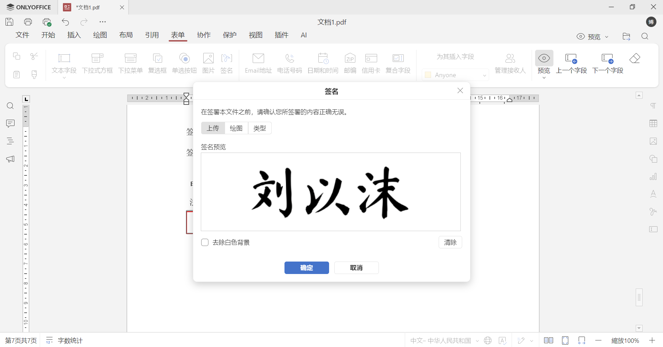This screenshot has height=347, width=663.
Task: Expand the 预览 dropdown near the top right
Action: coord(607,36)
